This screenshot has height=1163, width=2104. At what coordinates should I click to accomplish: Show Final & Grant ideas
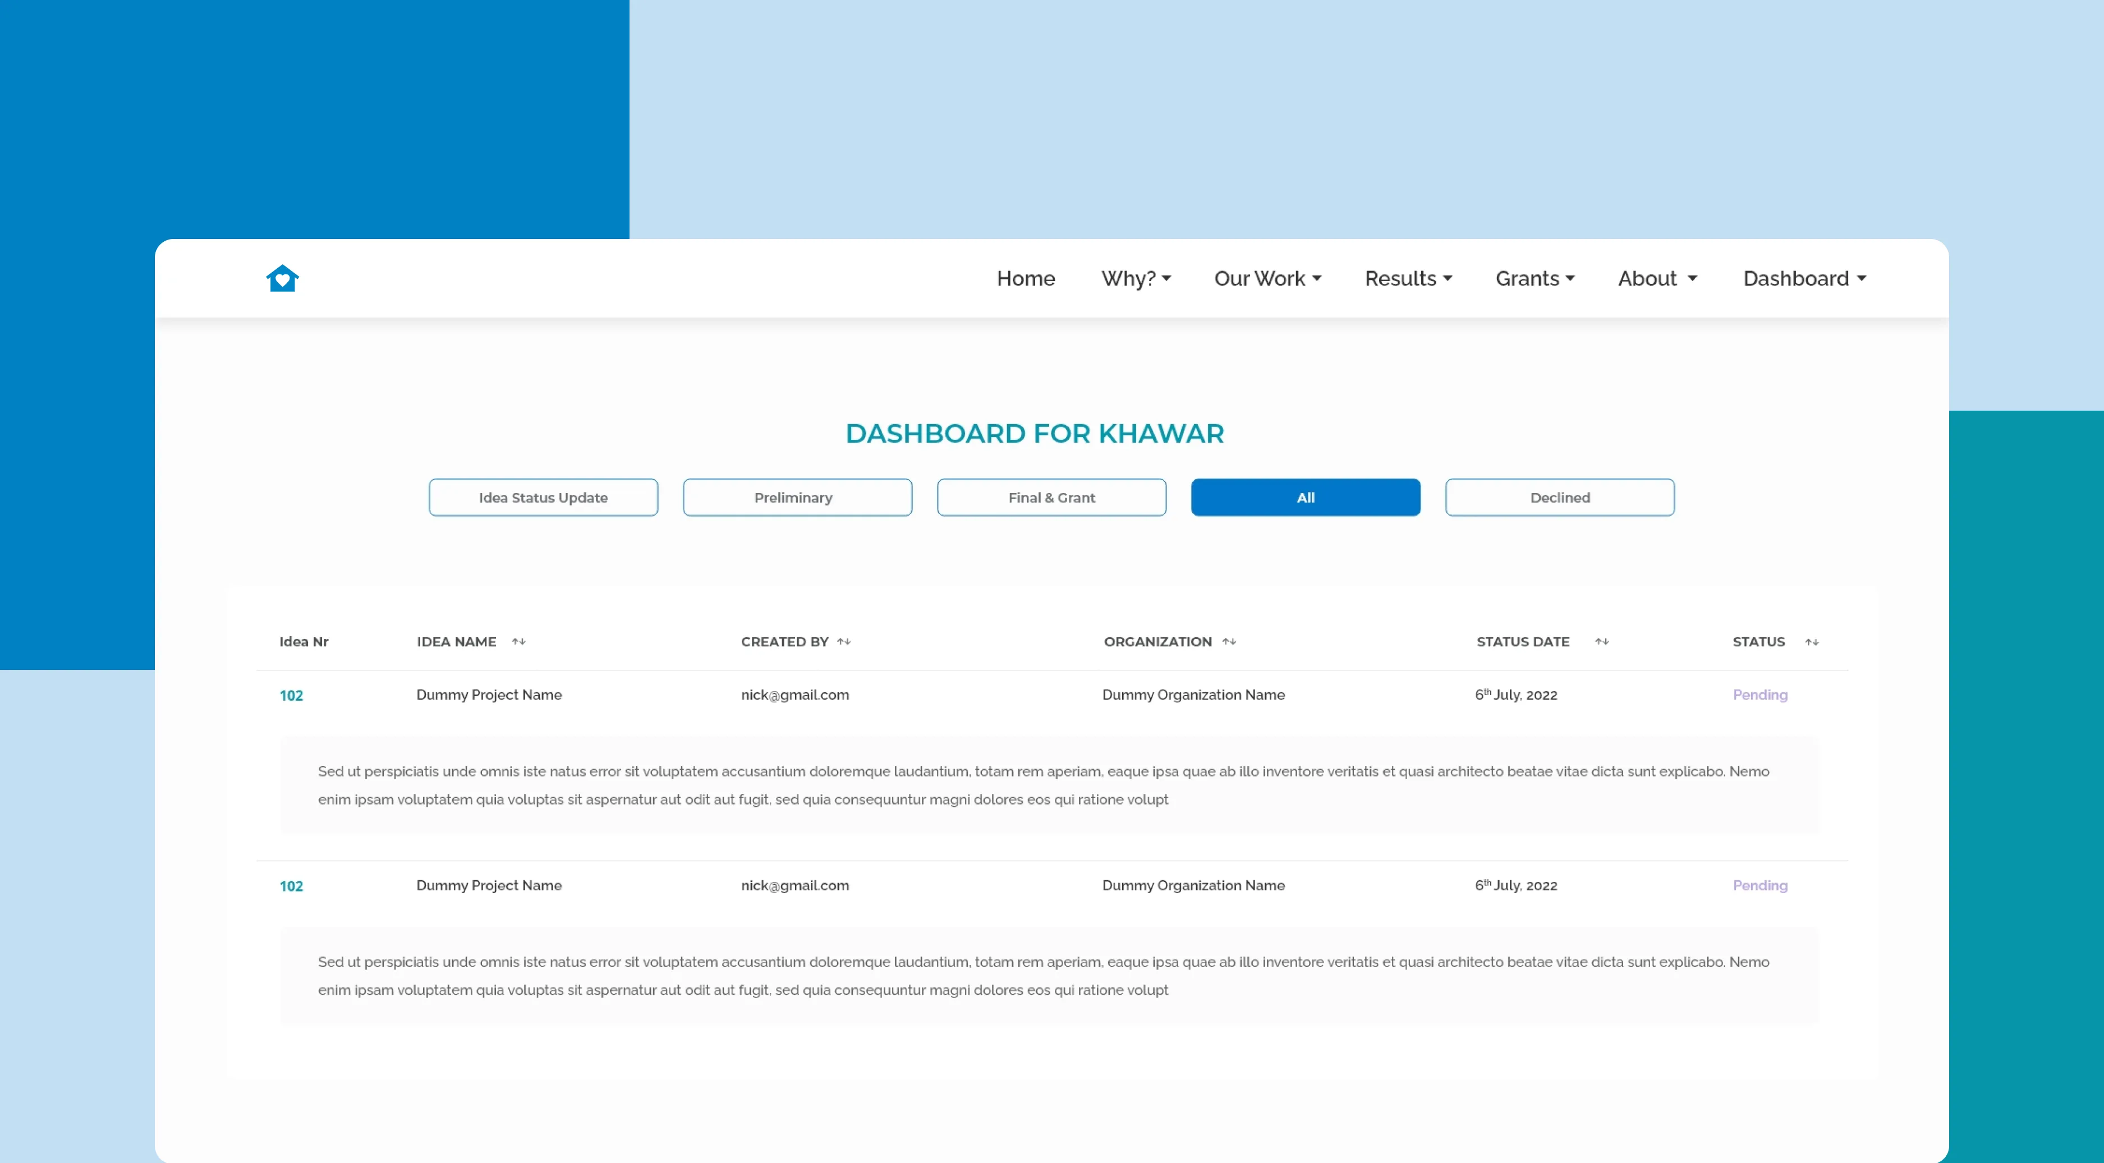1051,498
